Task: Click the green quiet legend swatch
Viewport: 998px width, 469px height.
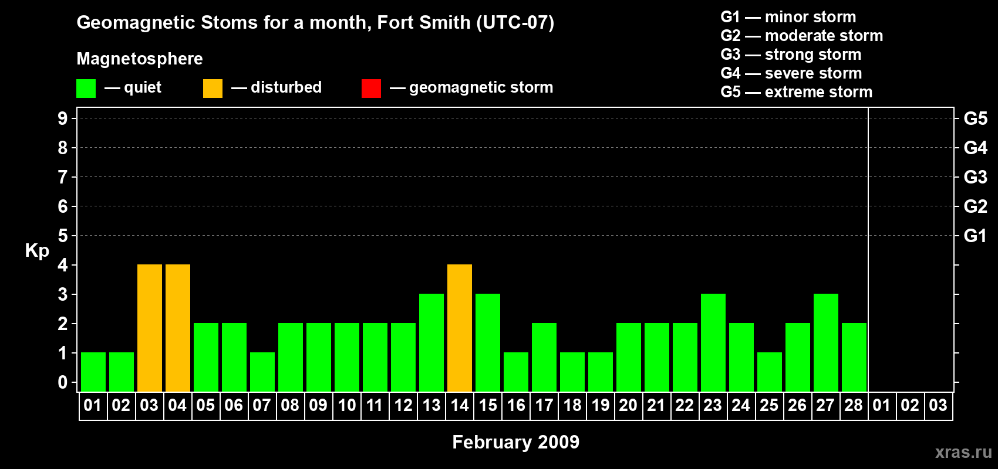Action: pyautogui.click(x=86, y=89)
